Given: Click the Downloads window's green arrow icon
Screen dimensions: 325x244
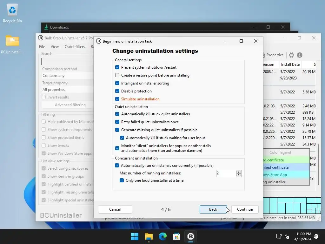Looking at the screenshot, I should point(46,27).
